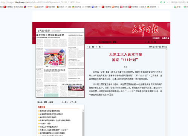Click the headline list scrollbar up arrow

point(83,111)
